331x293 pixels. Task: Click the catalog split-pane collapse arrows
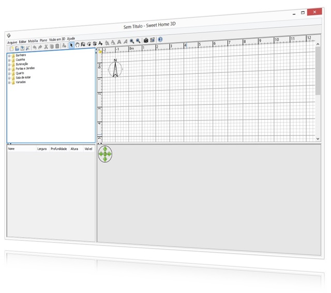(9, 144)
